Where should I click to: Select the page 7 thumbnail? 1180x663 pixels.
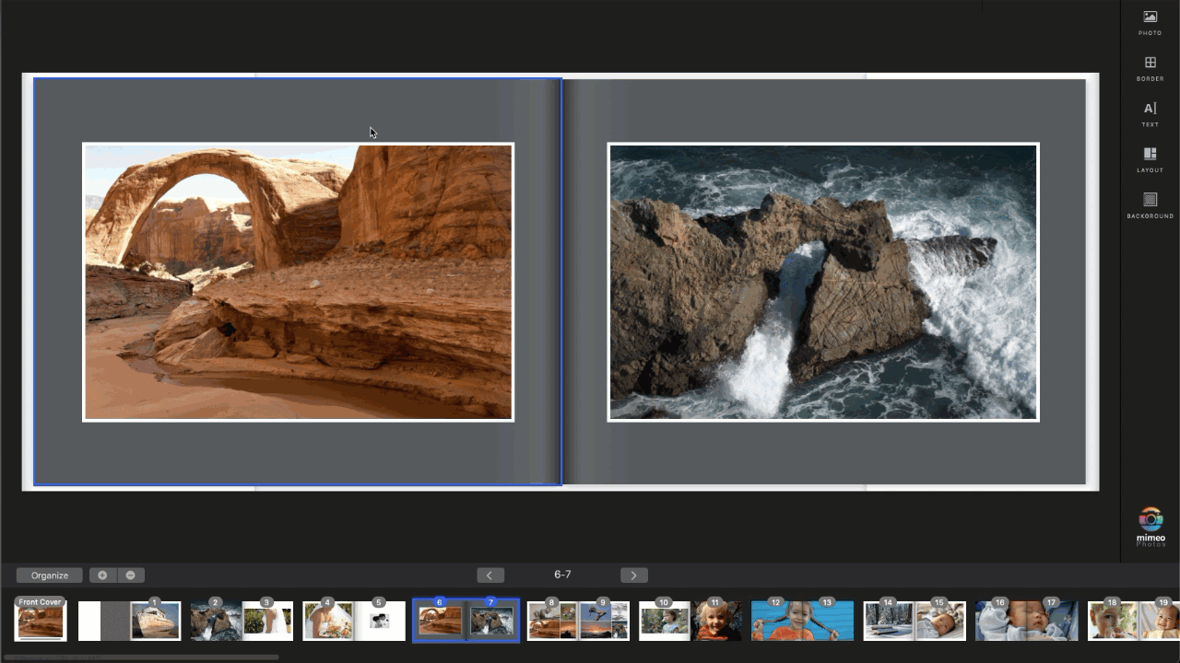click(x=492, y=621)
